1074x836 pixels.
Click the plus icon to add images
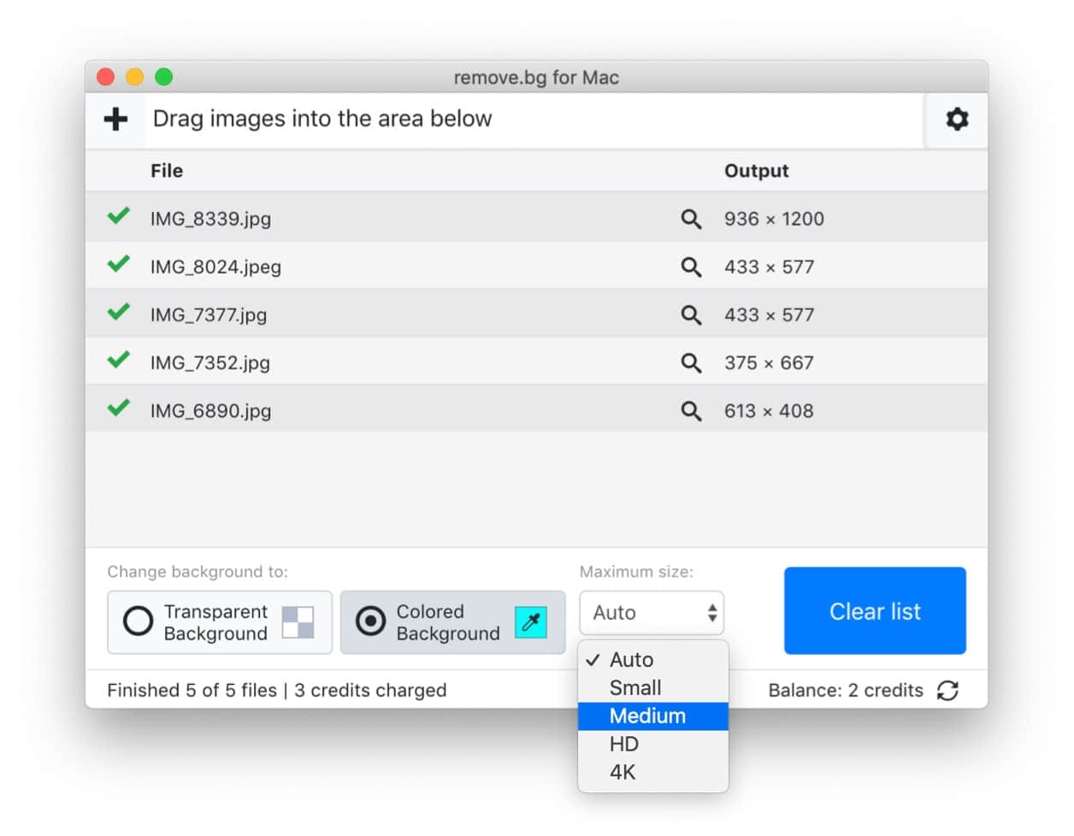pos(115,119)
